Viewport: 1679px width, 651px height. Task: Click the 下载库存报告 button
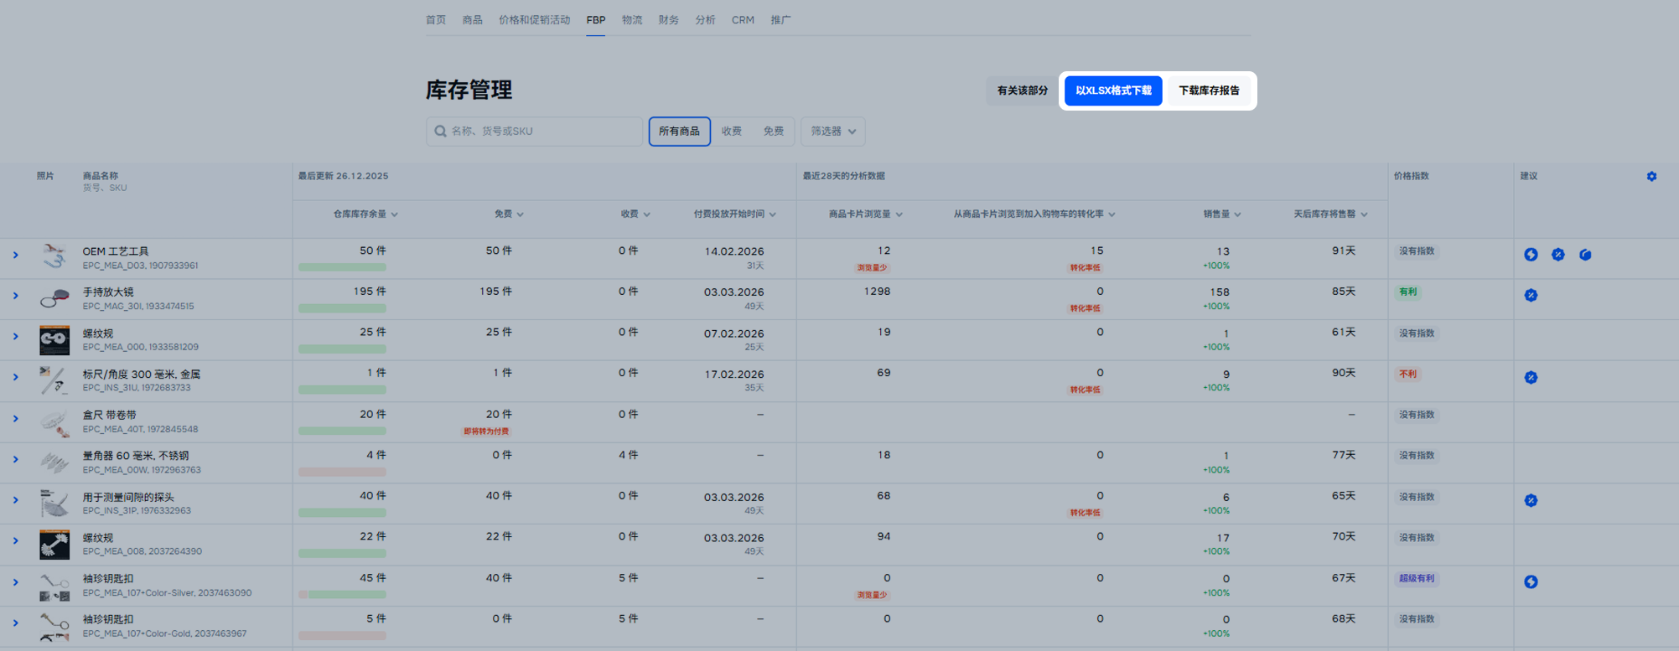pyautogui.click(x=1208, y=90)
